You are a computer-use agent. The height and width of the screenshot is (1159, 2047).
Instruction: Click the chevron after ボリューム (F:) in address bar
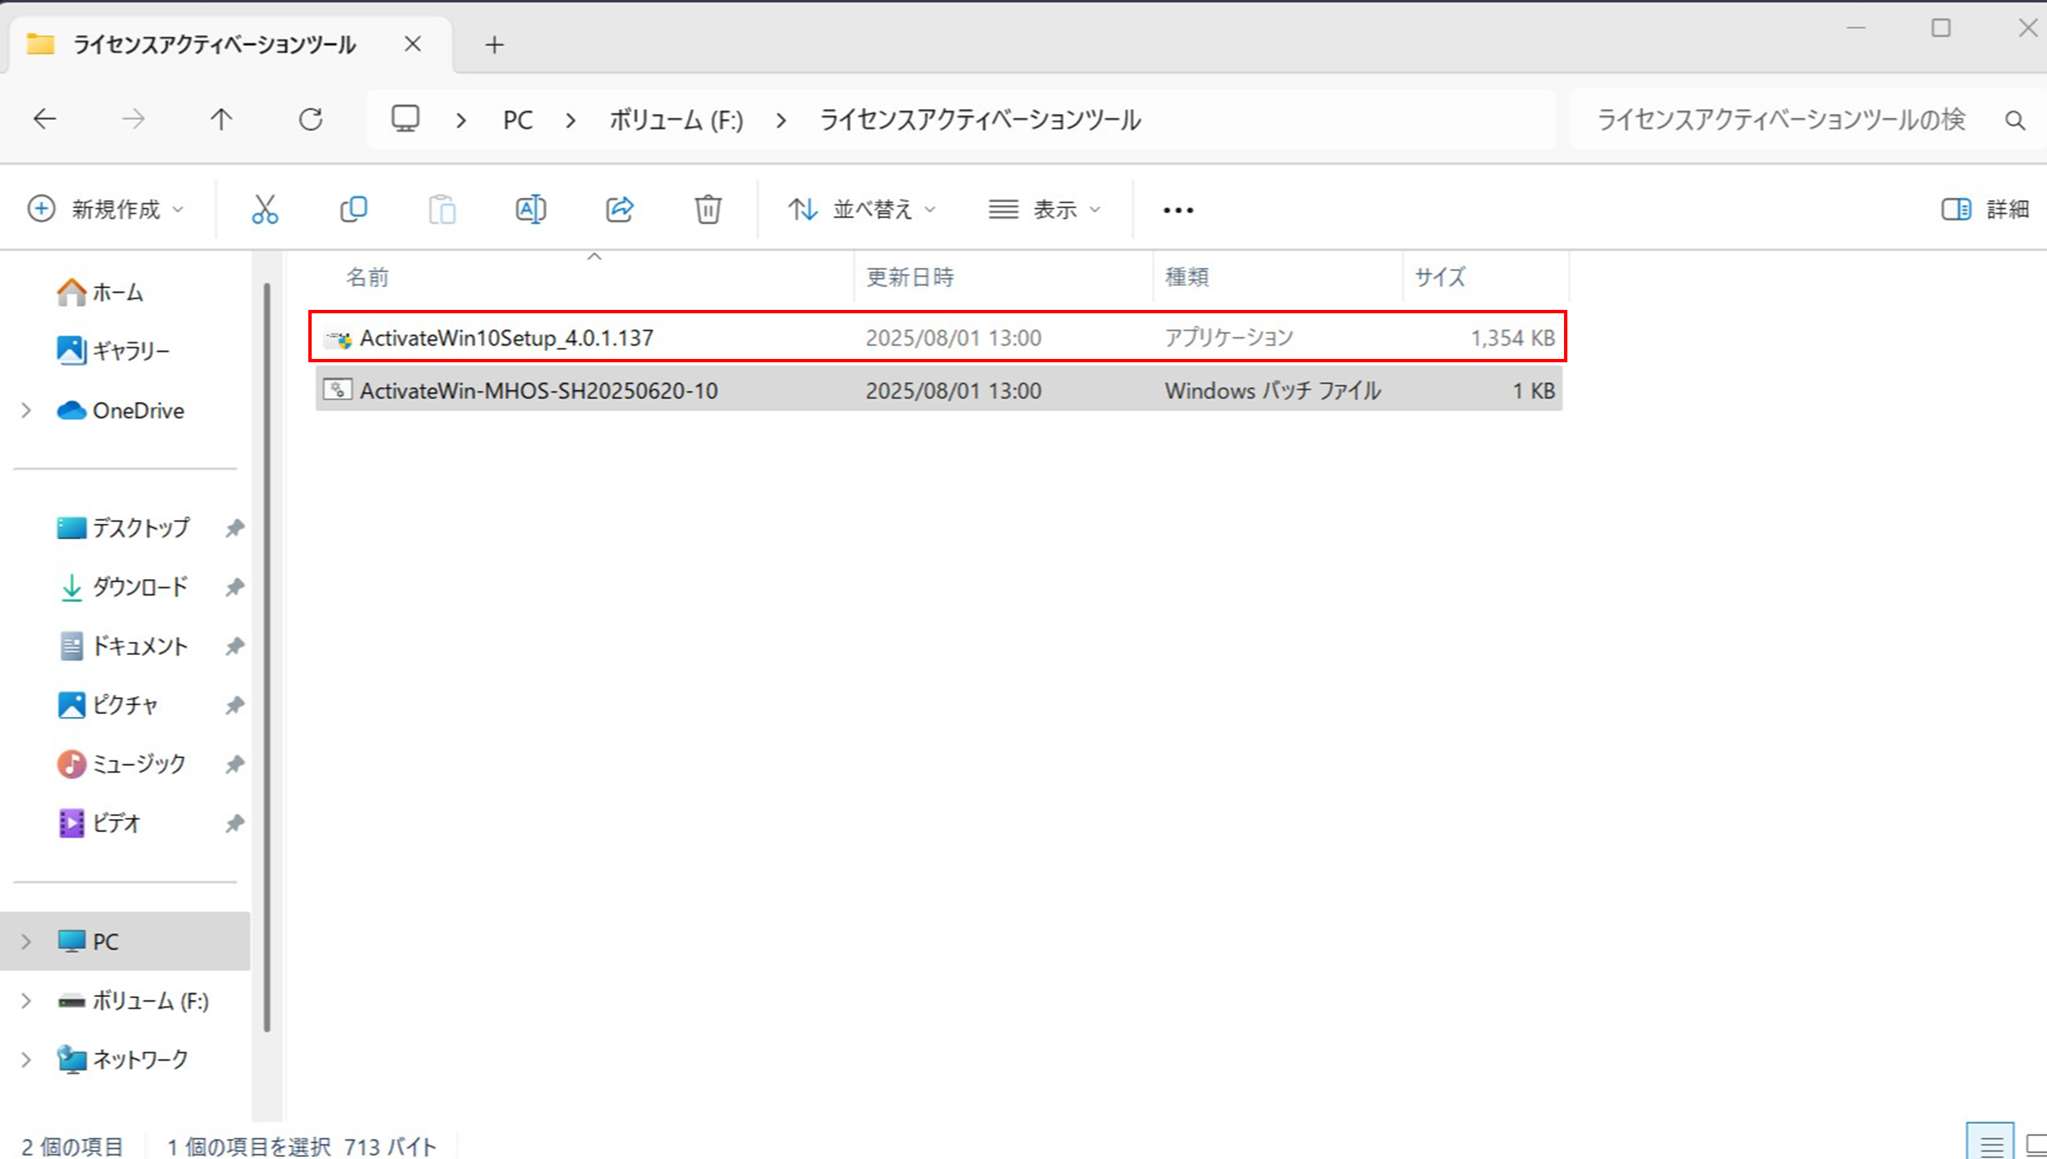click(781, 120)
